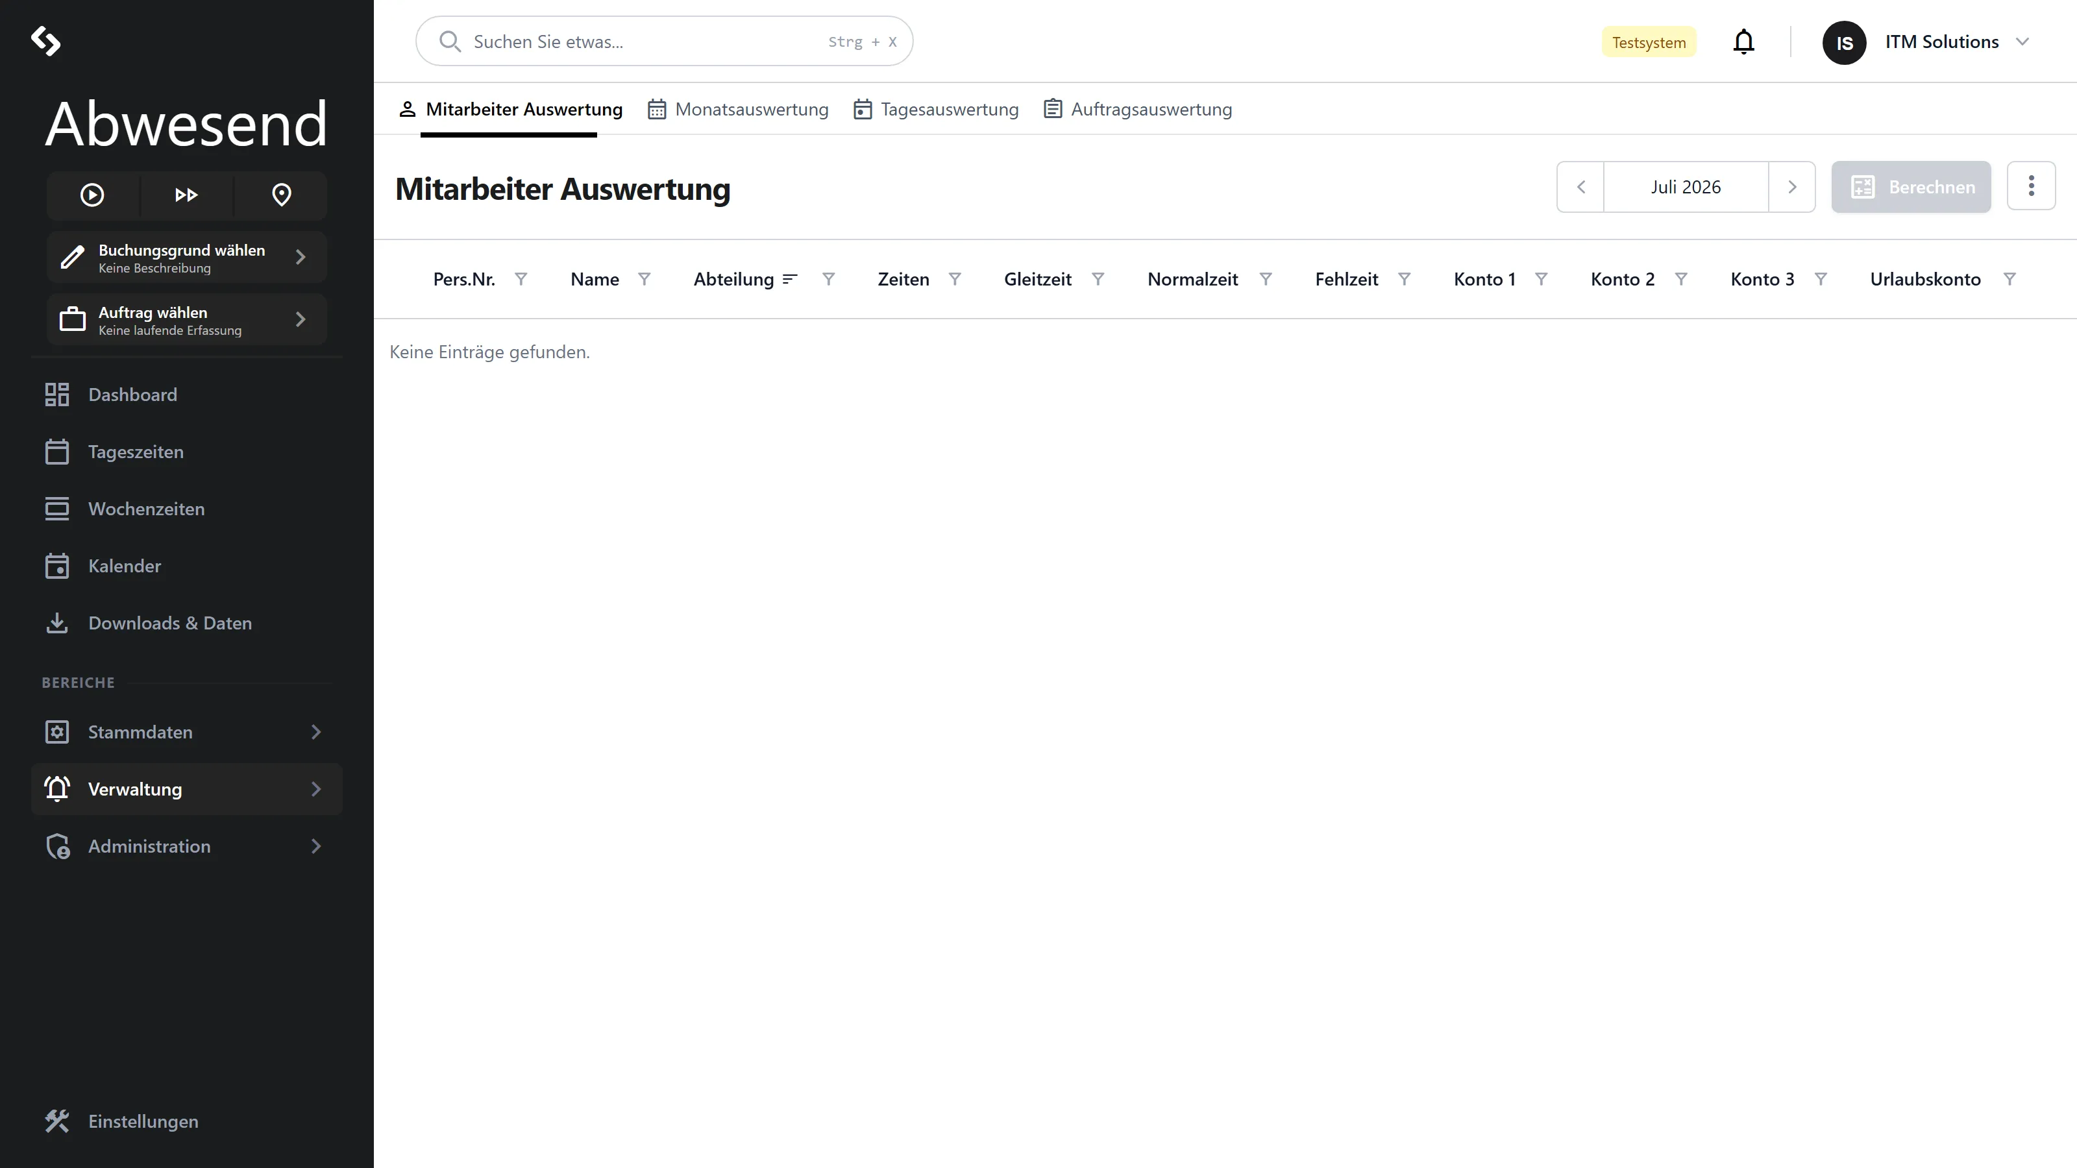Switch to Monatsauswertung tab
Image resolution: width=2077 pixels, height=1168 pixels.
click(738, 110)
